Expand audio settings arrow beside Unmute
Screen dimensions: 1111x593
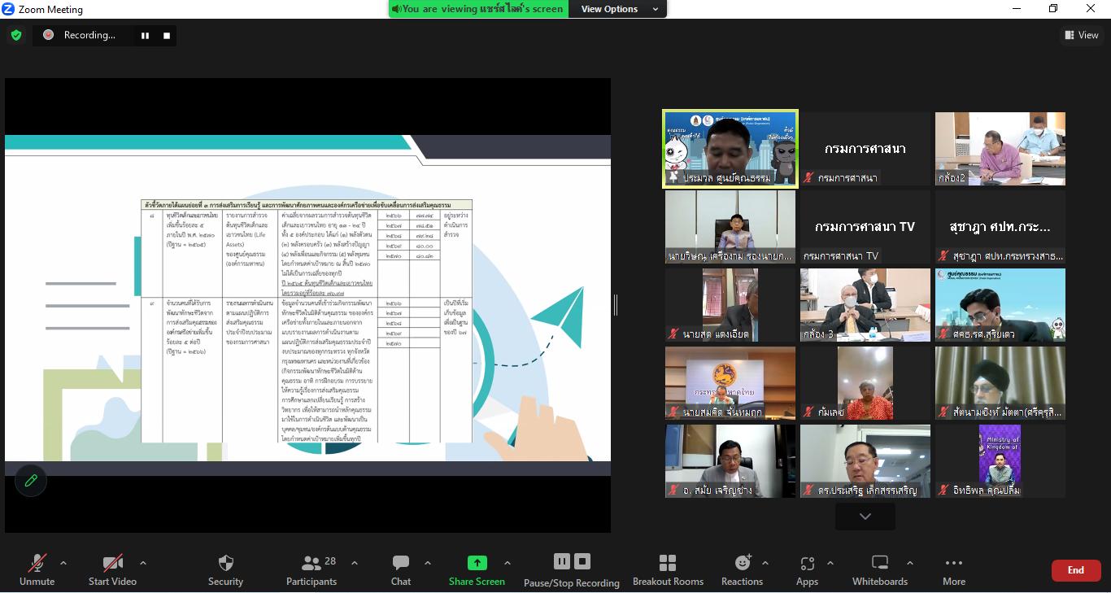(63, 563)
